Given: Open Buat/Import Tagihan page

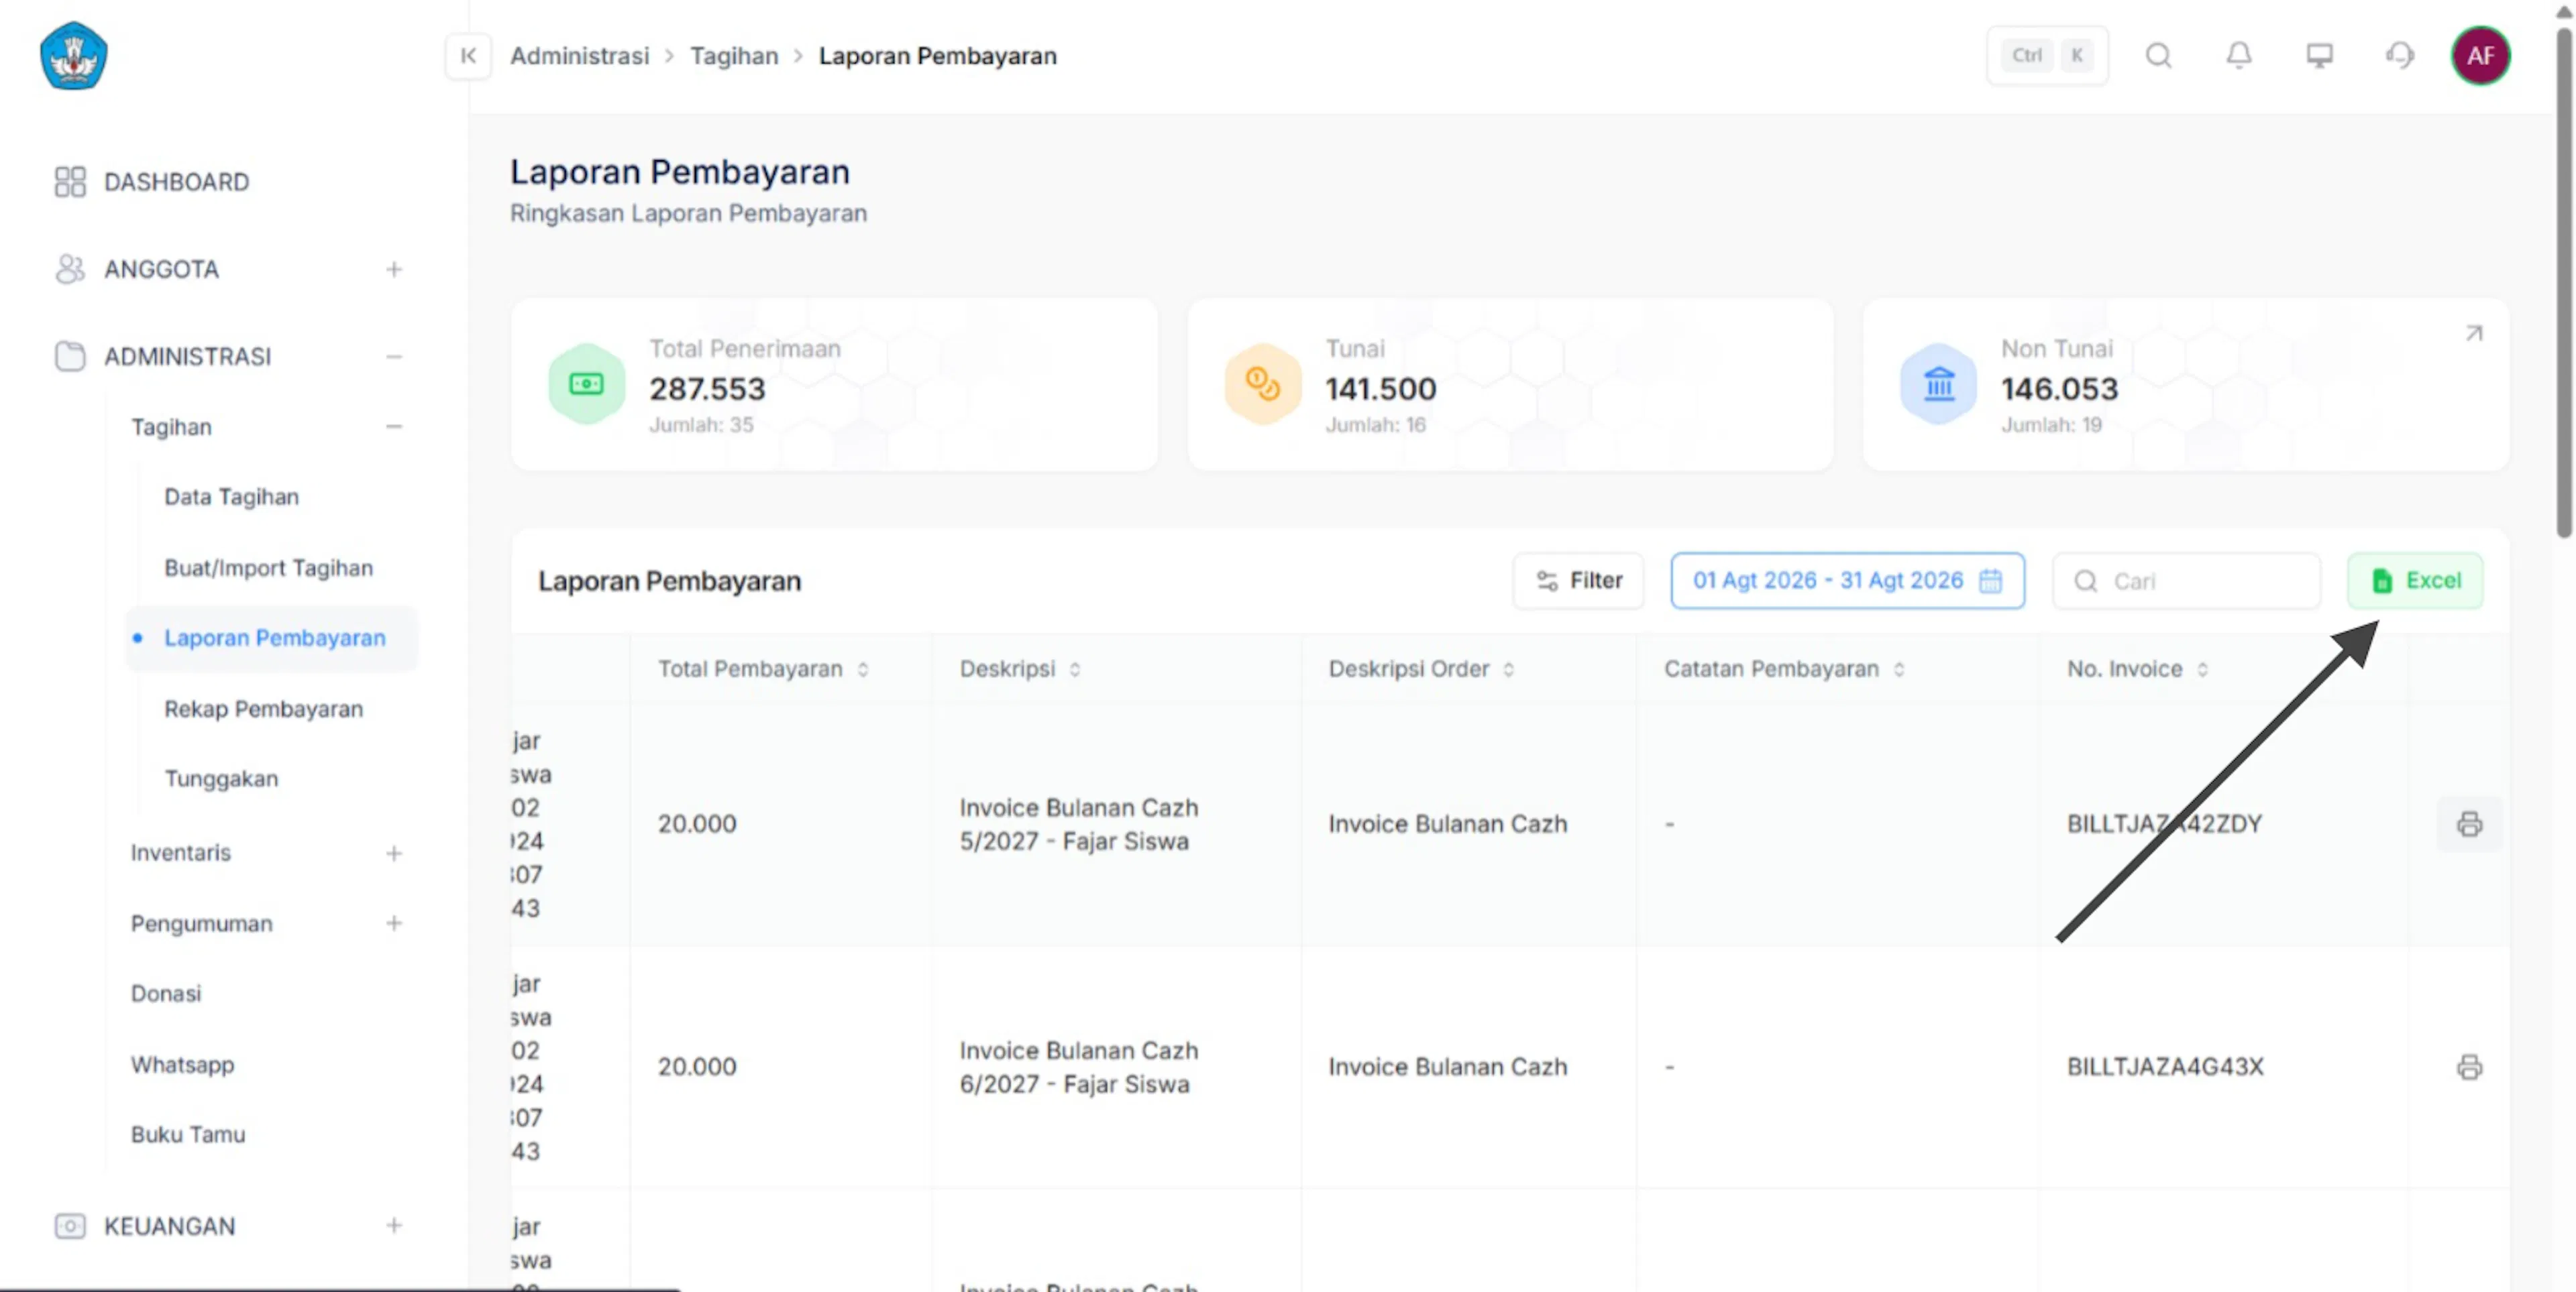Looking at the screenshot, I should tap(268, 568).
